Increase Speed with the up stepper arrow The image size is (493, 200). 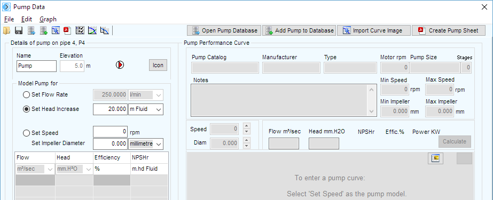[247, 125]
